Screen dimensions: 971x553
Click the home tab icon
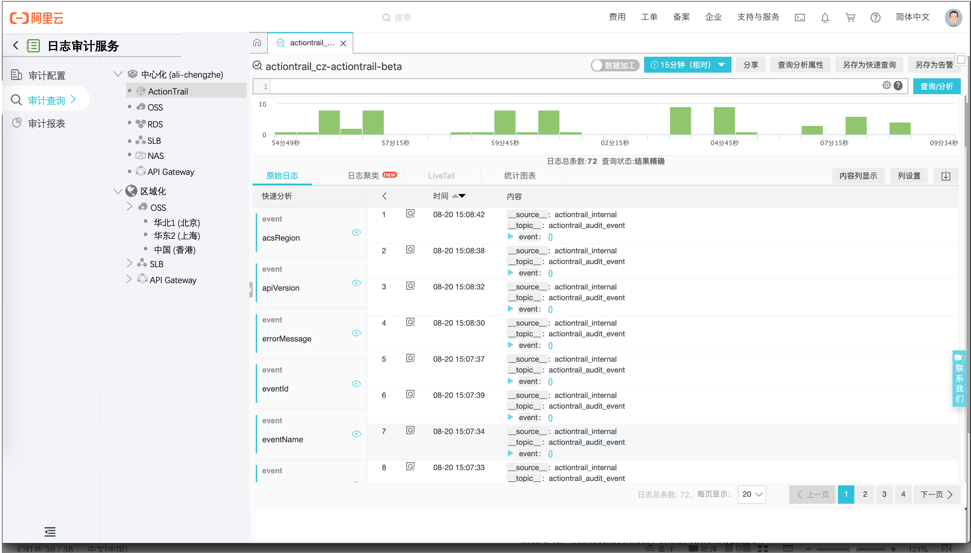(257, 43)
